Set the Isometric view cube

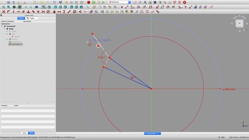[49, 7]
